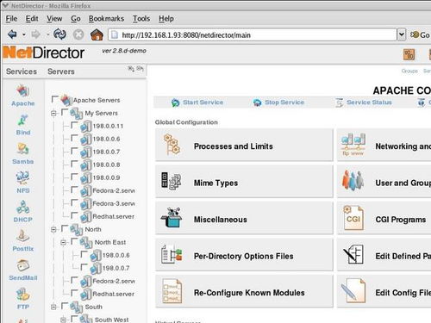Open the Go menu

(76, 19)
